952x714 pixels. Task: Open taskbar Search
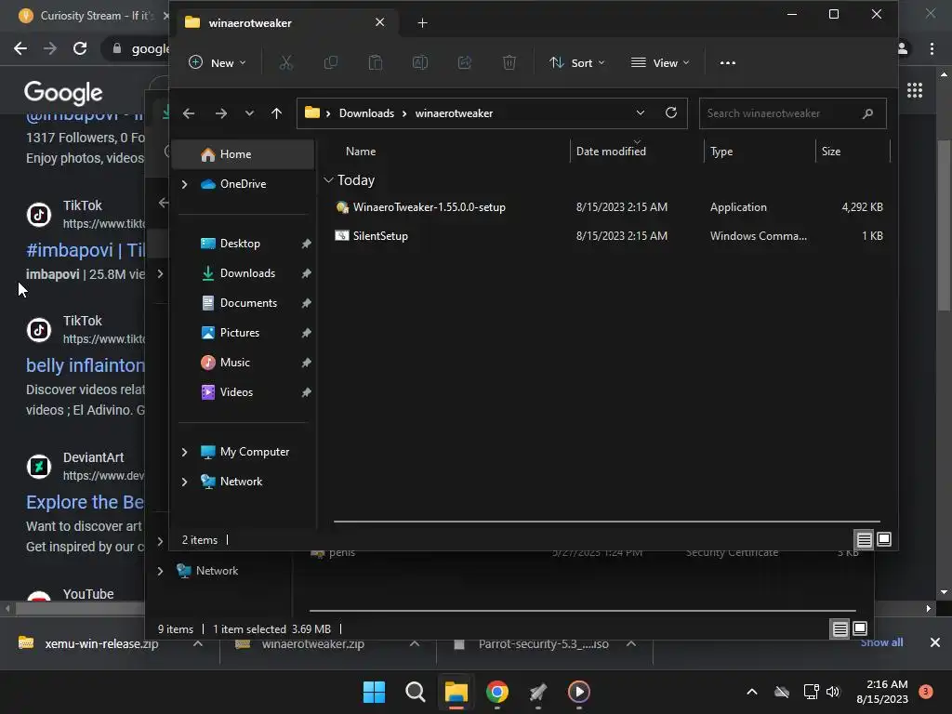click(415, 692)
